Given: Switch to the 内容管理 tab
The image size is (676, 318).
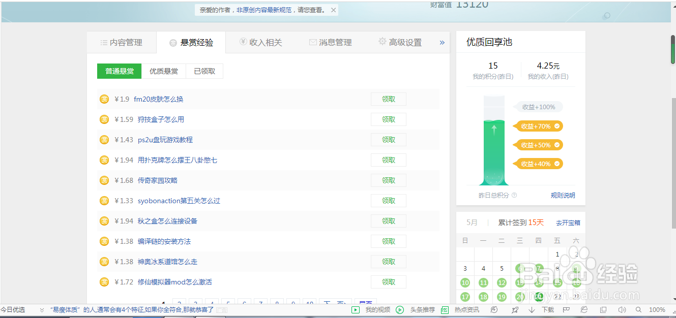Looking at the screenshot, I should (122, 42).
